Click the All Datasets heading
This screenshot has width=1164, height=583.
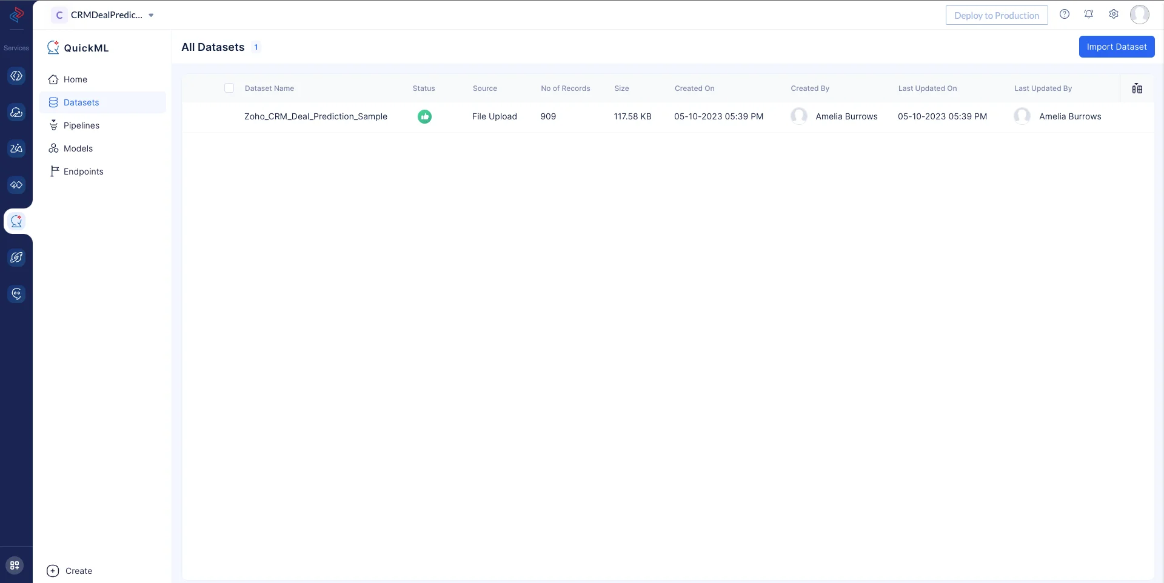pos(213,47)
